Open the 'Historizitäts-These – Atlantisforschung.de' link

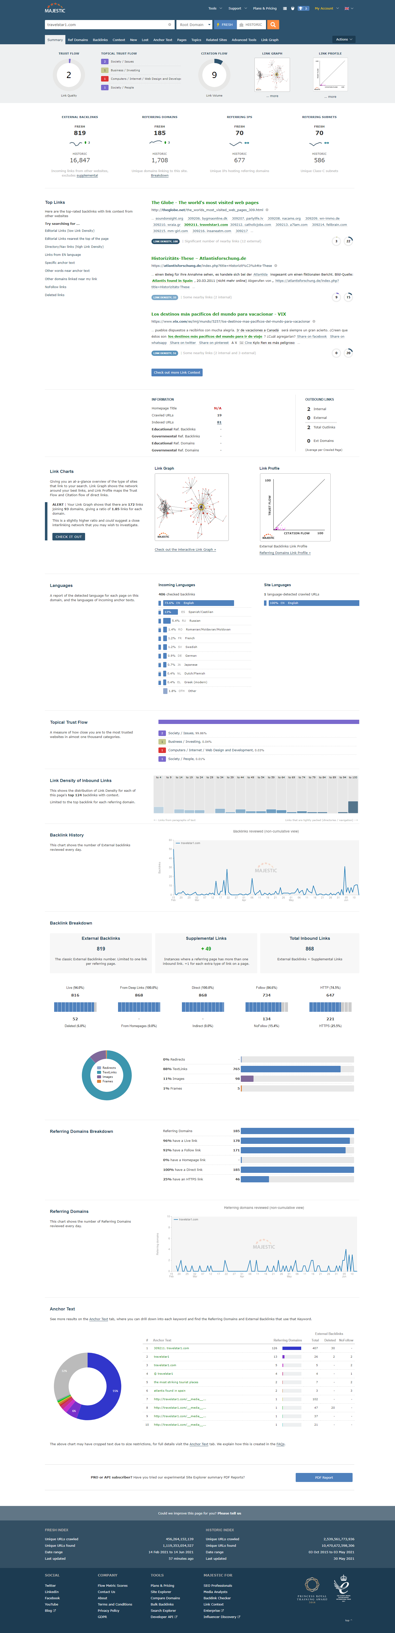199,259
